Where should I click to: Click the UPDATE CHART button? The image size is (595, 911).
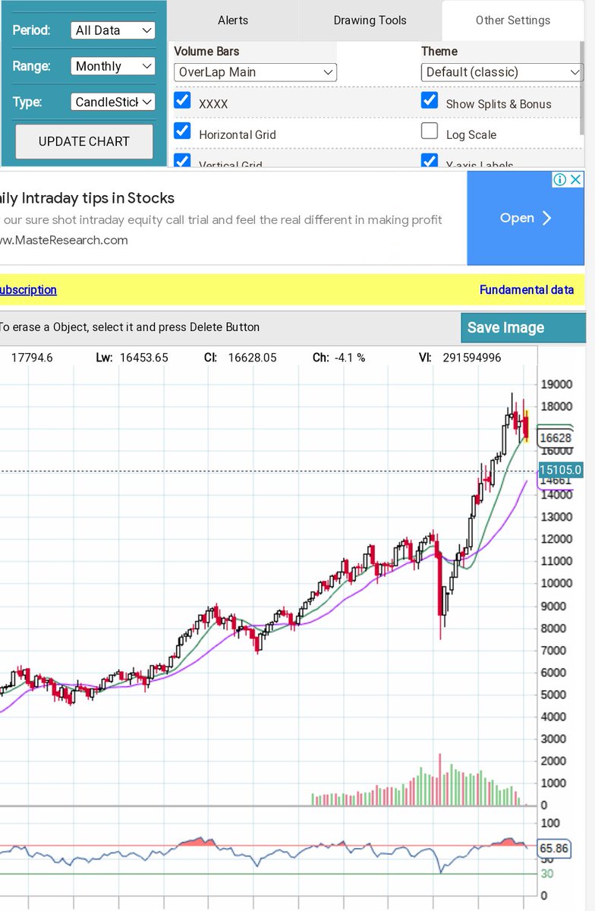(84, 141)
